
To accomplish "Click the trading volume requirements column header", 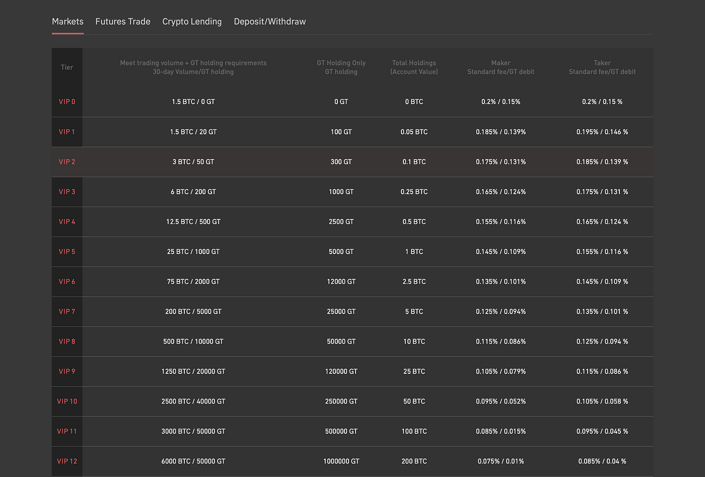I will point(193,67).
